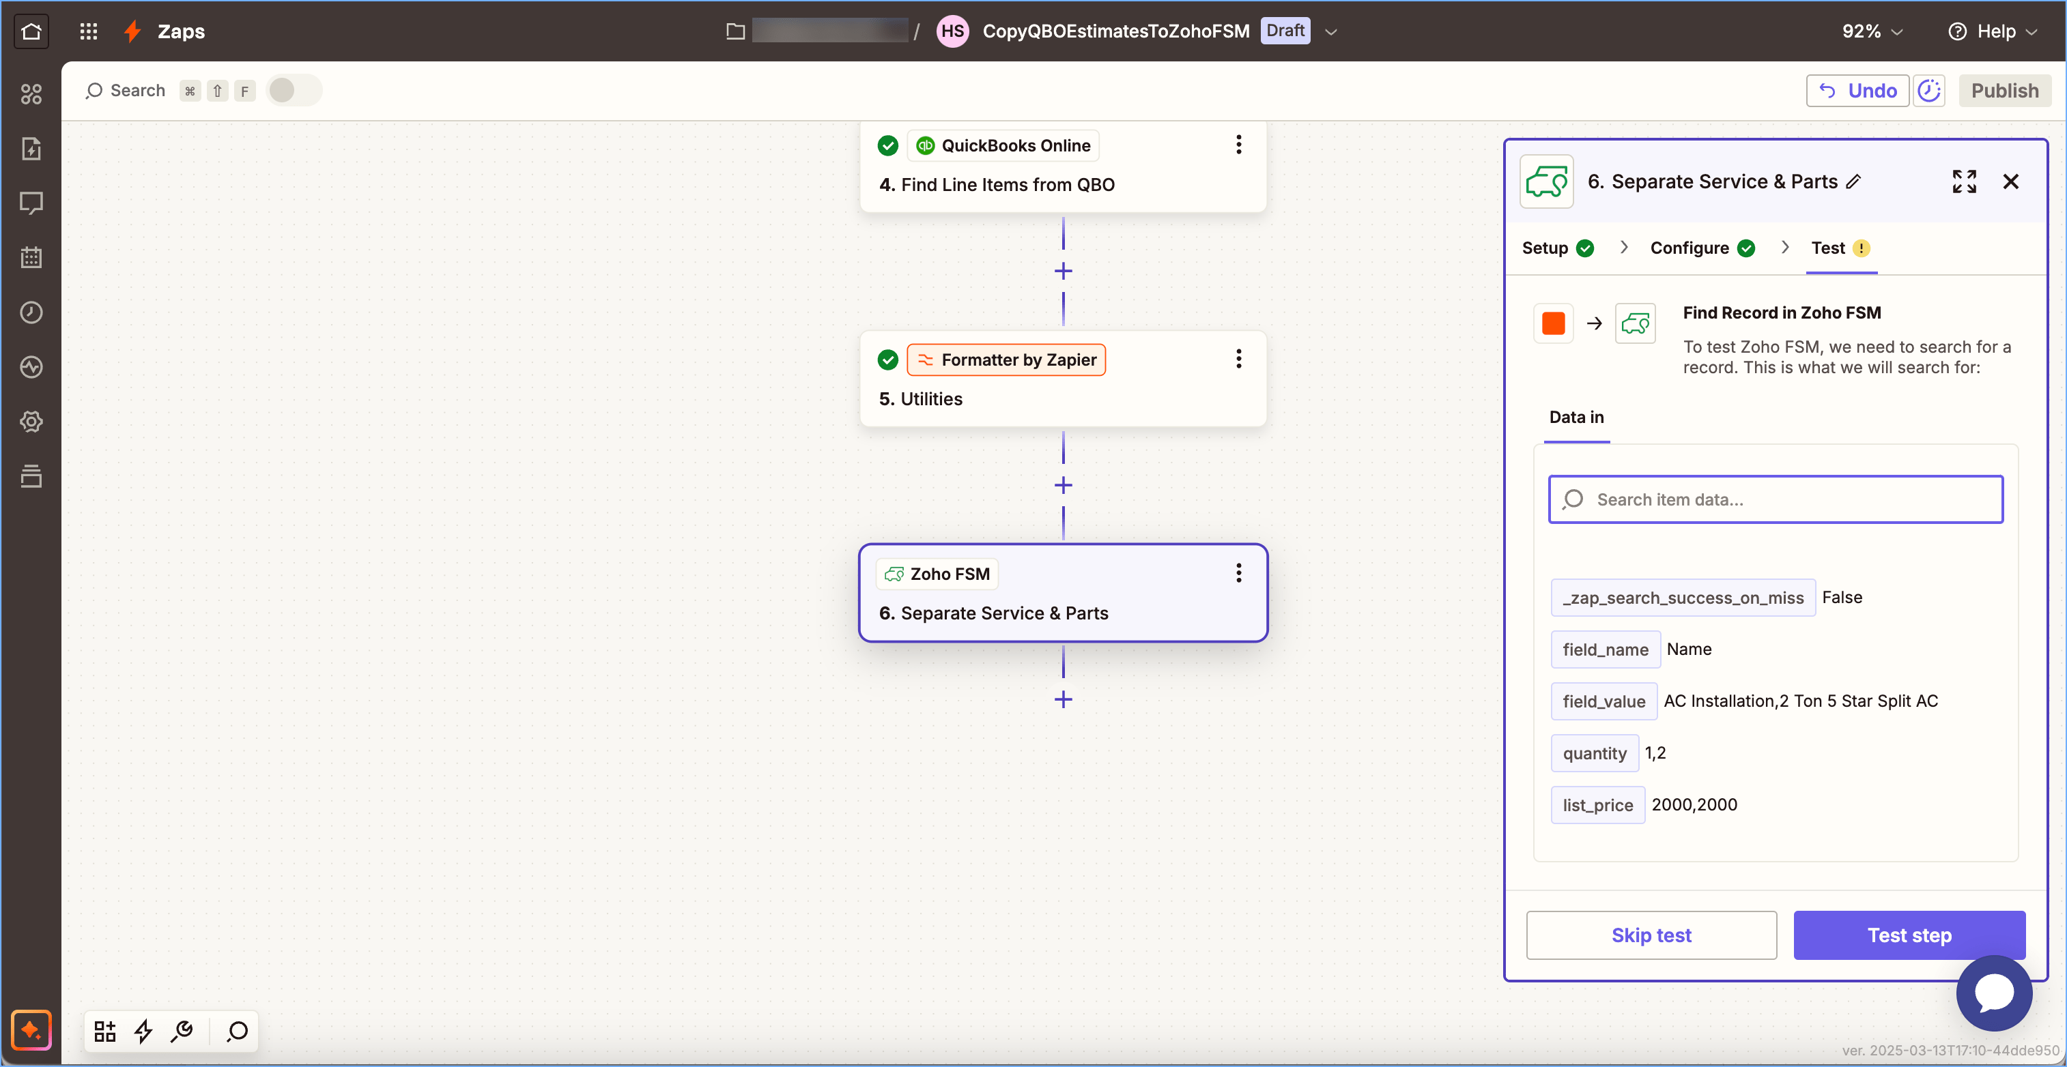Open three-dot menu on Zoho FSM step
This screenshot has height=1067, width=2067.
tap(1238, 573)
